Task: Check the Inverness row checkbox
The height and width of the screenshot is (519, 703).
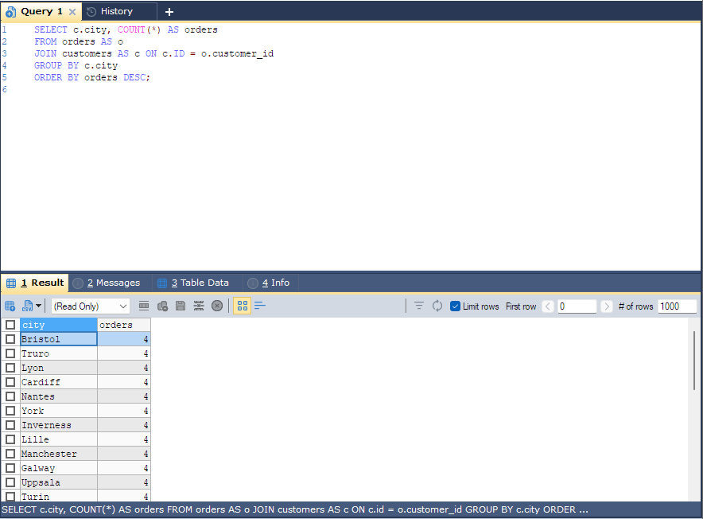Action: 10,425
